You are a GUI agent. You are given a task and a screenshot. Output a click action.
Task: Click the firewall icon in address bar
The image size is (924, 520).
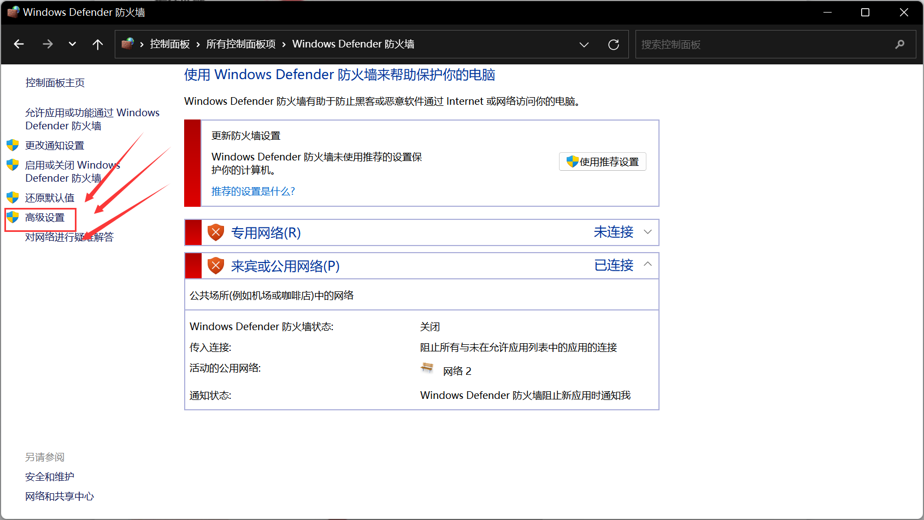pyautogui.click(x=128, y=44)
